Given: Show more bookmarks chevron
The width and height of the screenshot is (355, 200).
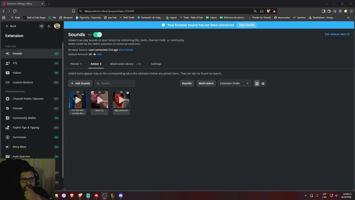Looking at the screenshot, I should (348, 17).
